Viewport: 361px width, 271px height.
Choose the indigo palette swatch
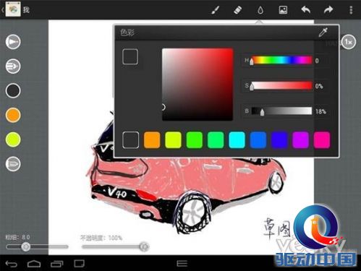point(279,139)
